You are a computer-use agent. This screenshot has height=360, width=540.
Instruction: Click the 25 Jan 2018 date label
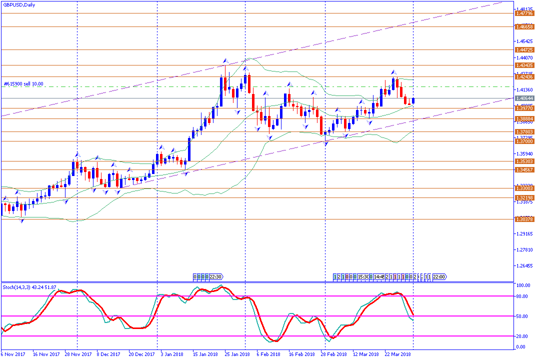click(x=237, y=354)
